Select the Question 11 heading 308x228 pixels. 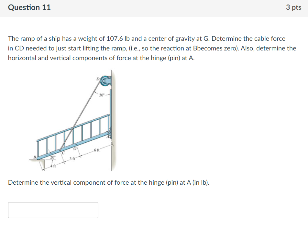29,7
